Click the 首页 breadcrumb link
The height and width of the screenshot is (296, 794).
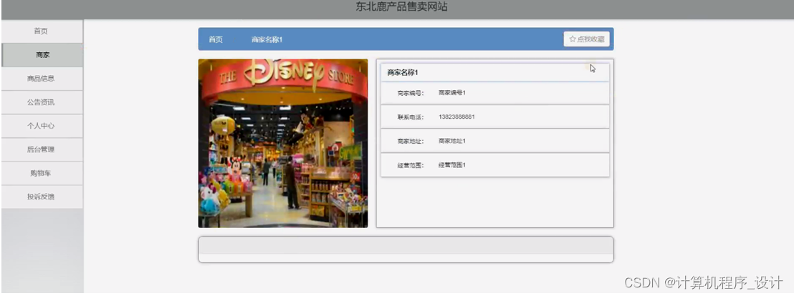(216, 39)
